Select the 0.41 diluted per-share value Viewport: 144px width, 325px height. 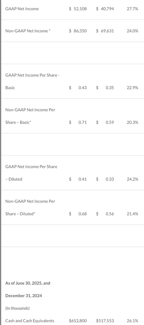83,179
